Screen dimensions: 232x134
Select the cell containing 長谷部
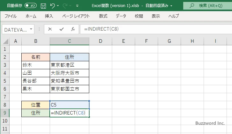click(36, 81)
